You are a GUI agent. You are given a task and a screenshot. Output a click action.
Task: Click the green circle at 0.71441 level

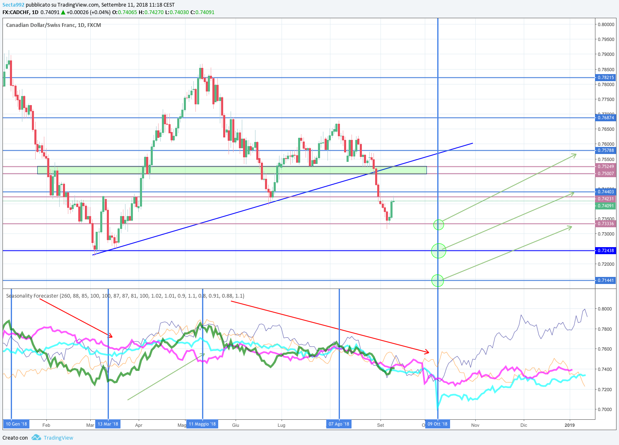[438, 281]
